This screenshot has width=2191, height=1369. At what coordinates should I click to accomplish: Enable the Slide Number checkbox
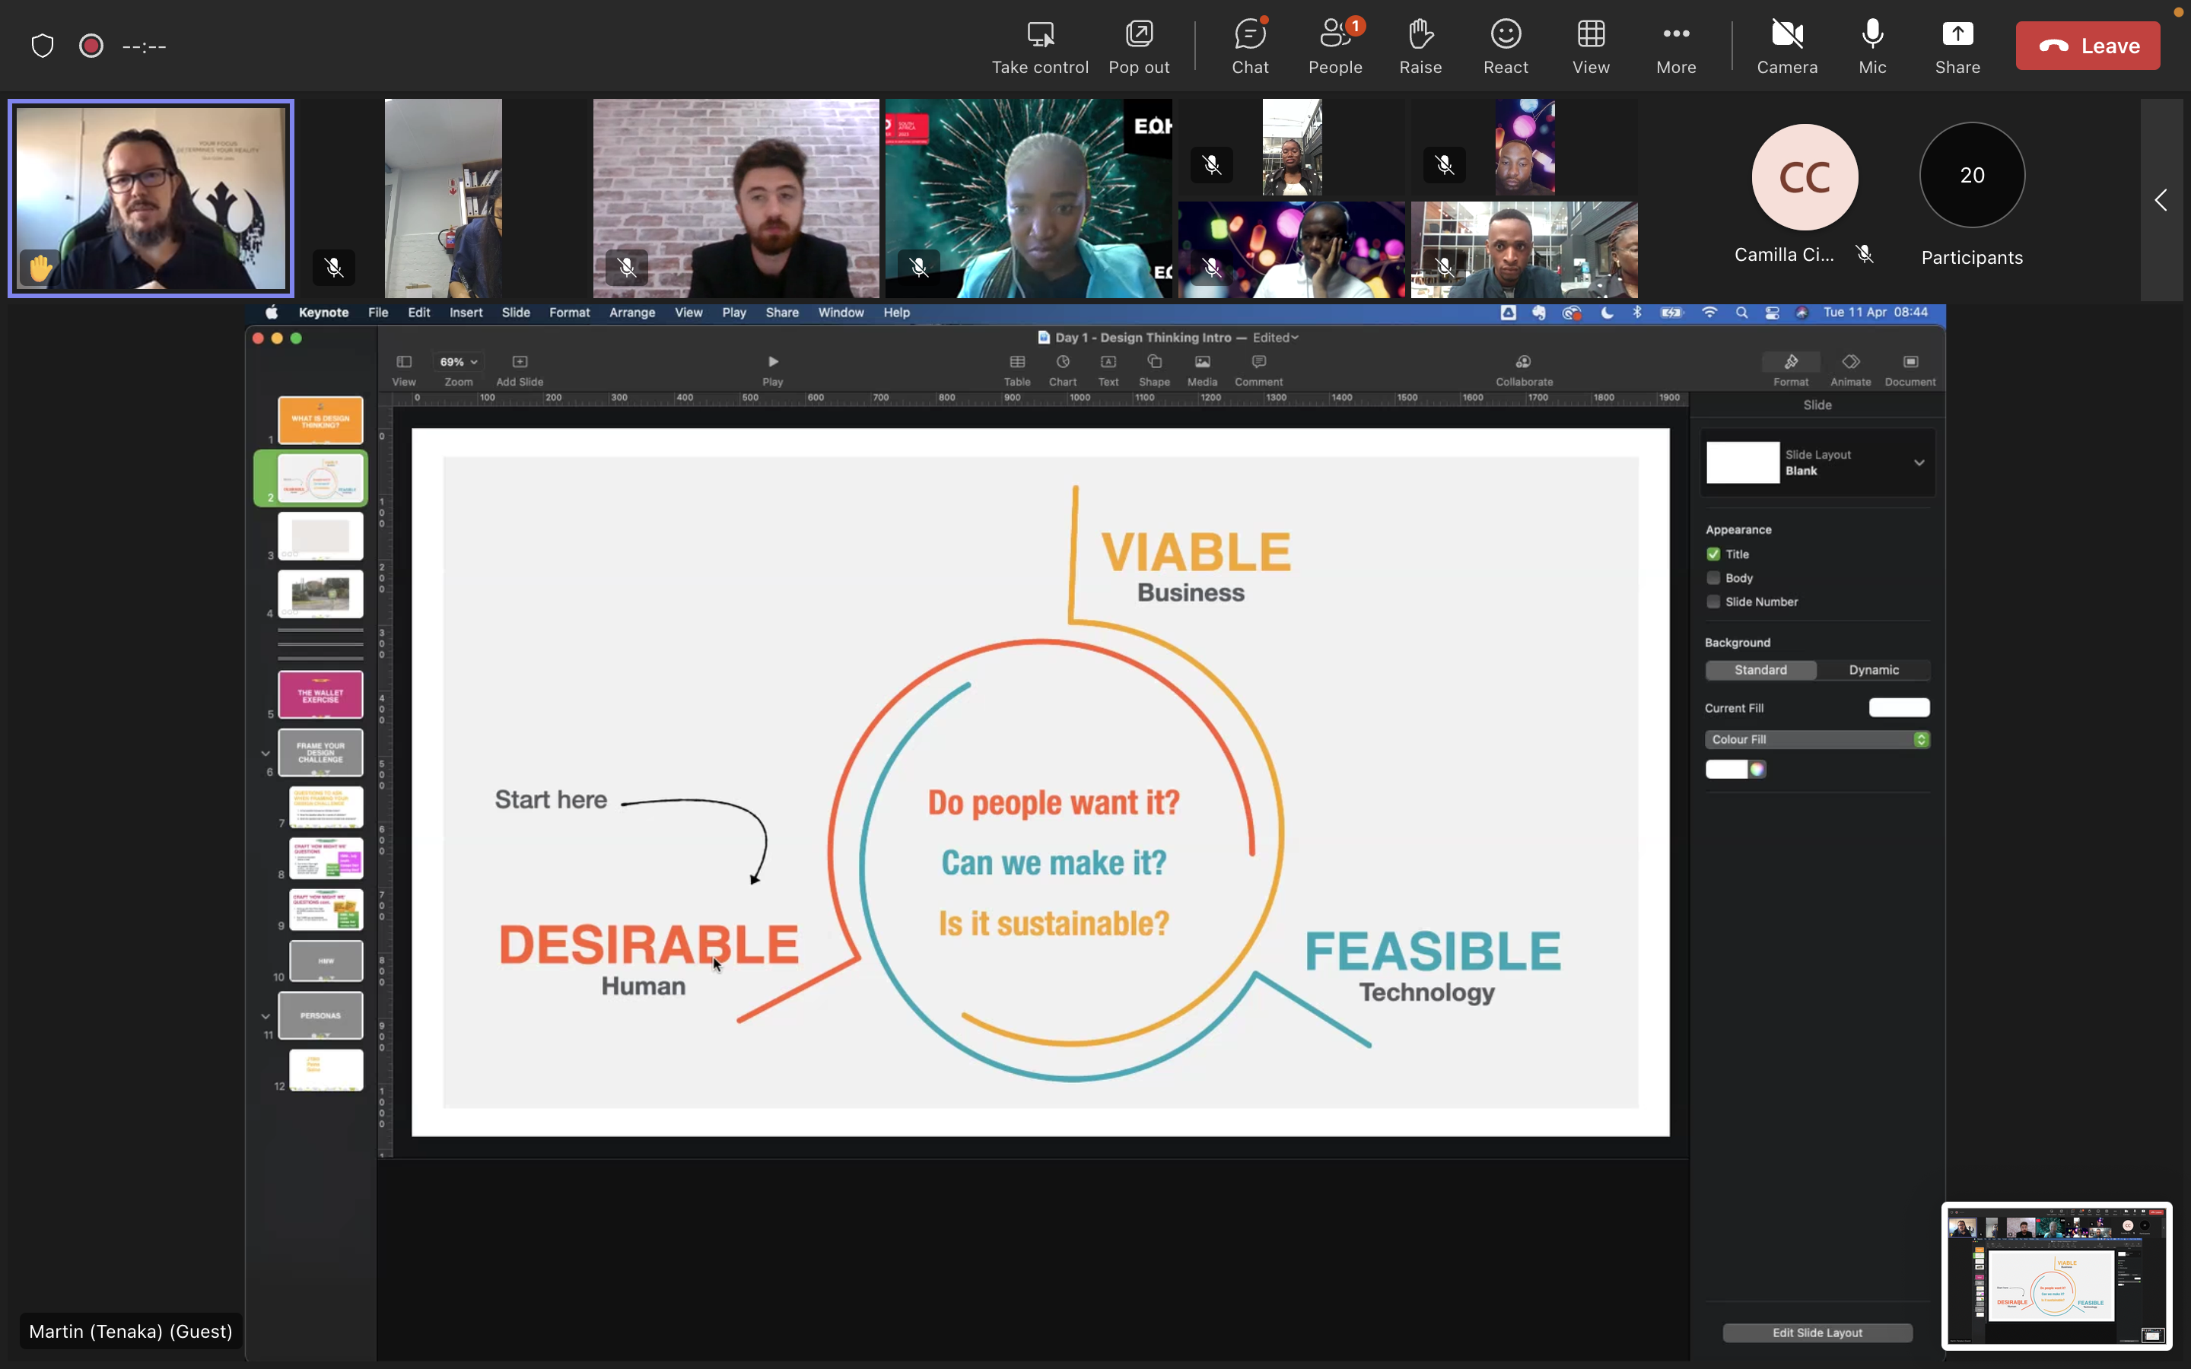tap(1713, 602)
